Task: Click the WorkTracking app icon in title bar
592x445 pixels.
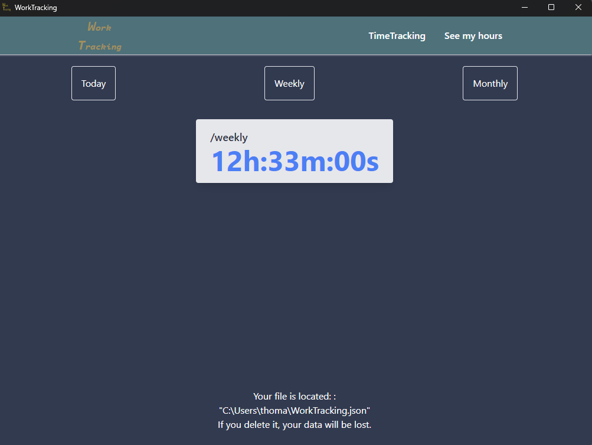Action: point(6,8)
